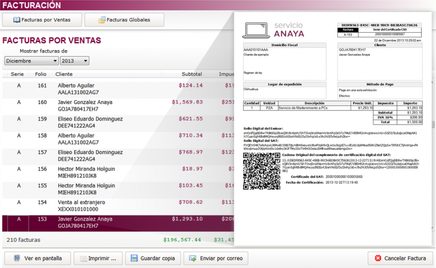The width and height of the screenshot is (436, 268).
Task: Open Facturas por Ventas book icon
Action: (x=16, y=20)
